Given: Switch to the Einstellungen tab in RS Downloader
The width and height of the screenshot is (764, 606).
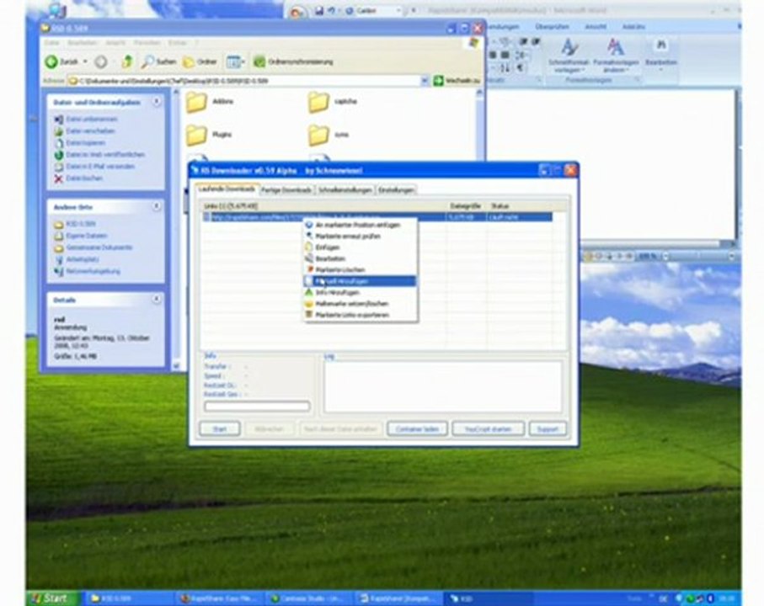Looking at the screenshot, I should 396,190.
